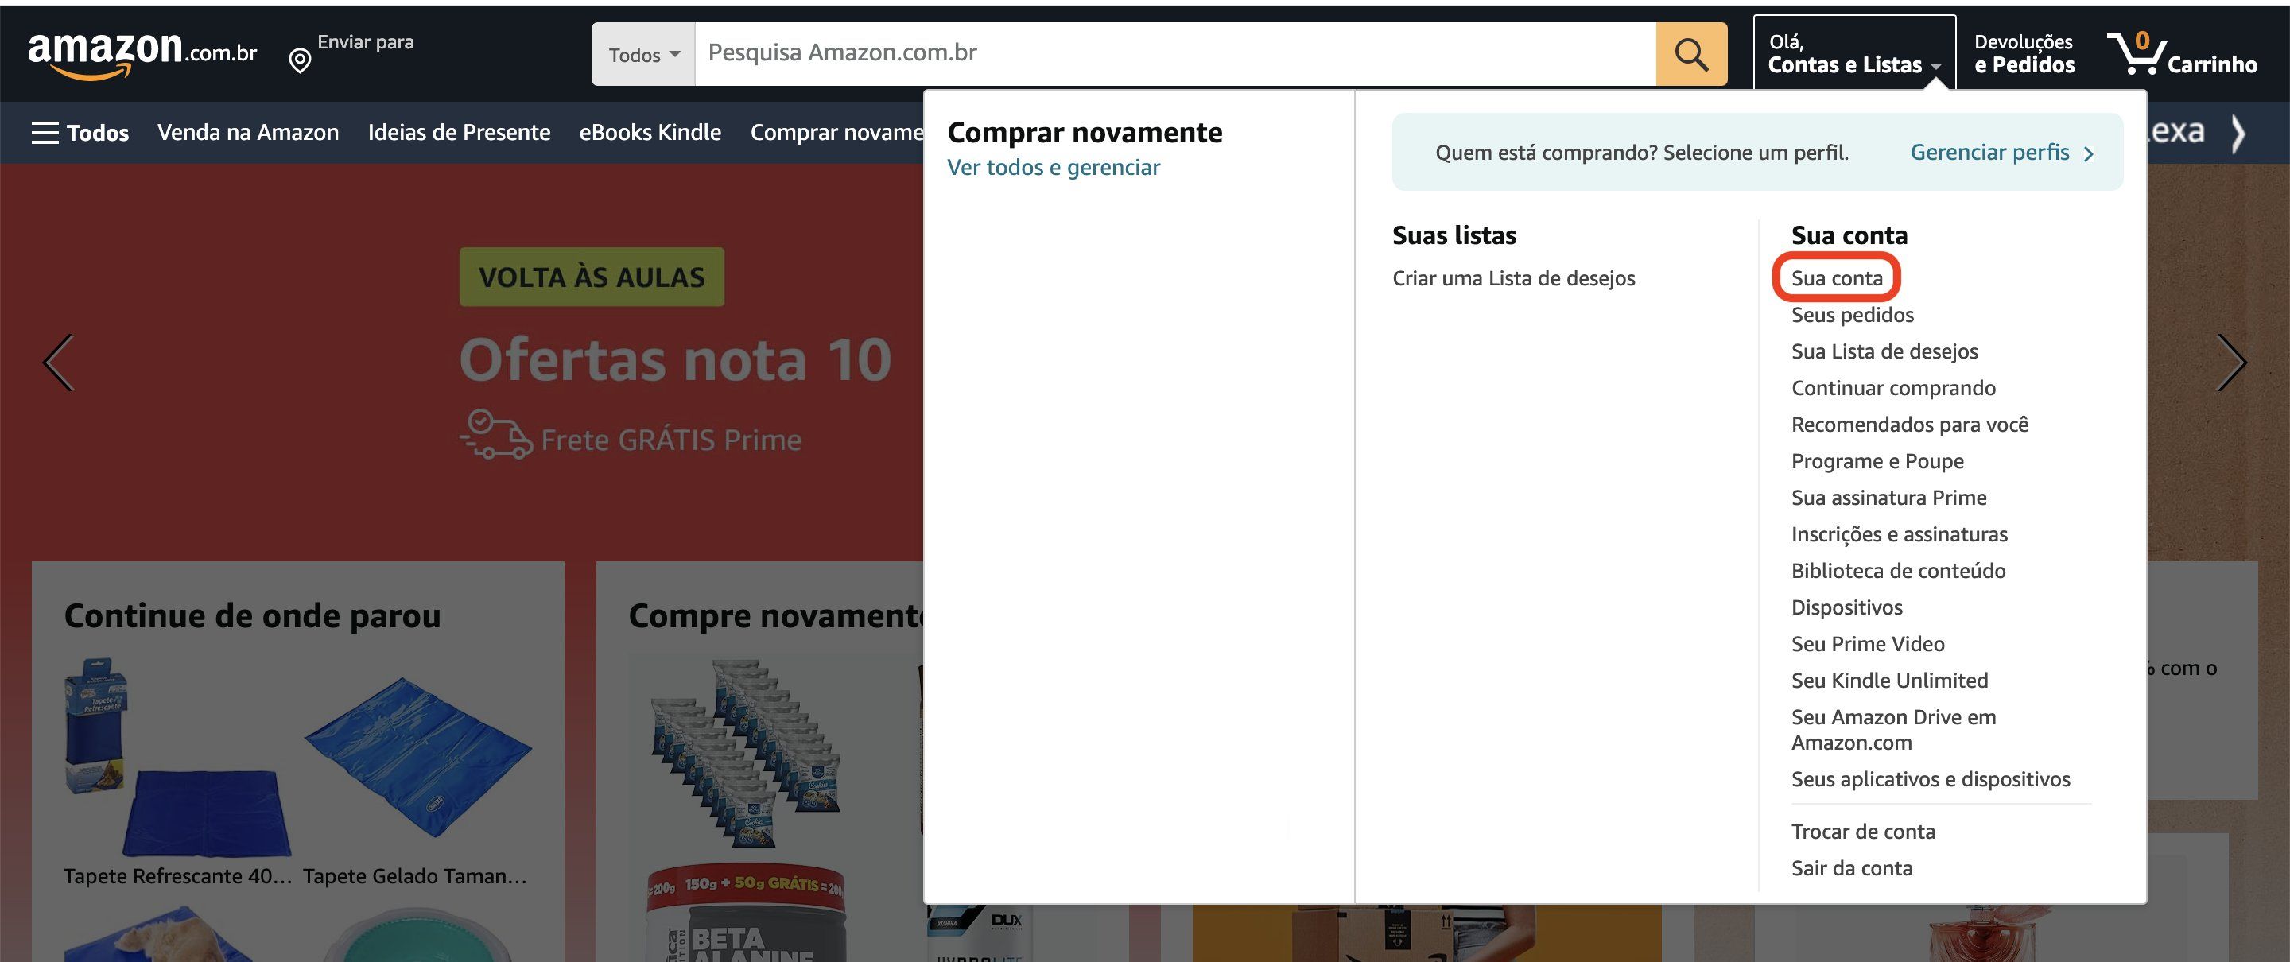Open the Todos search category dropdown

coord(643,55)
